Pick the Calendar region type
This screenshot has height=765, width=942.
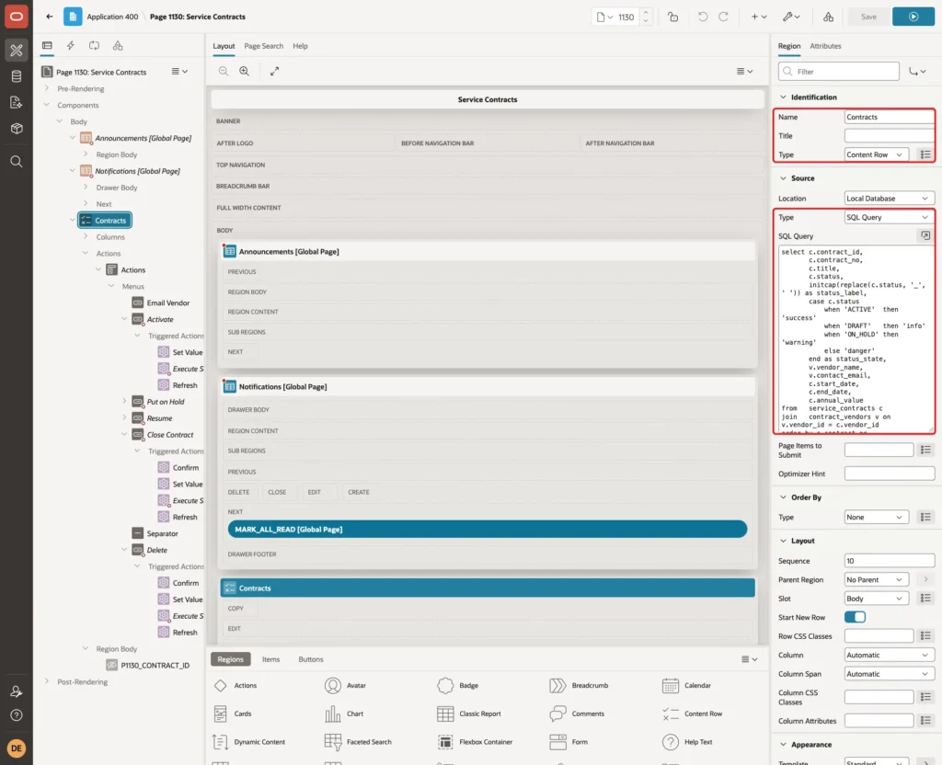click(686, 686)
